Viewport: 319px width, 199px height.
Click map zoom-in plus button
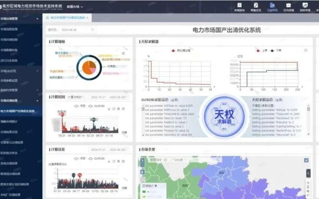[142, 160]
